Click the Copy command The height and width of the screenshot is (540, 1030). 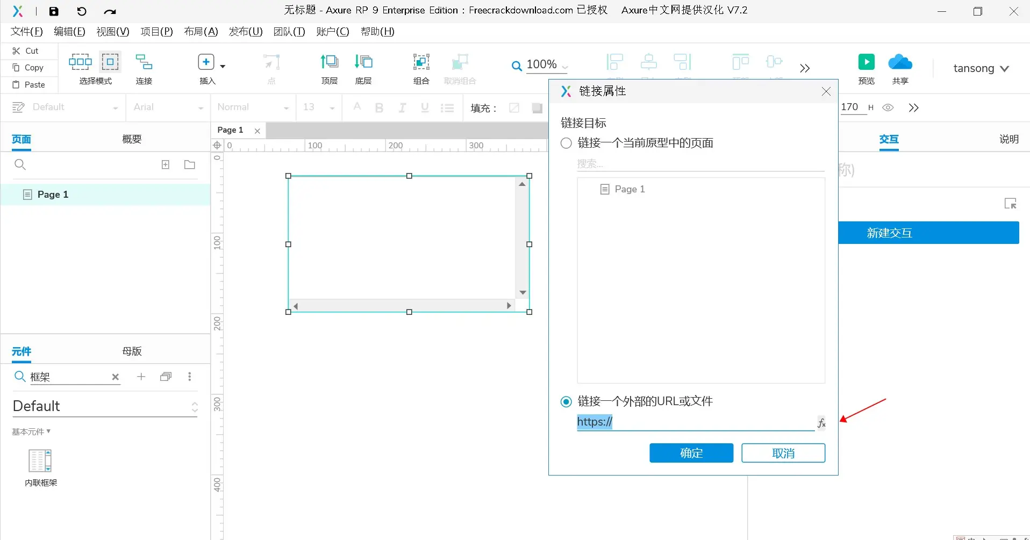coord(28,68)
